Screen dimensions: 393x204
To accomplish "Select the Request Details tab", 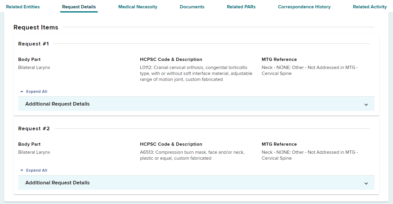I will 79,7.
